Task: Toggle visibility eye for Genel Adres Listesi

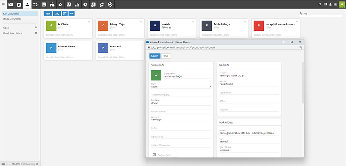Action: tap(36, 33)
